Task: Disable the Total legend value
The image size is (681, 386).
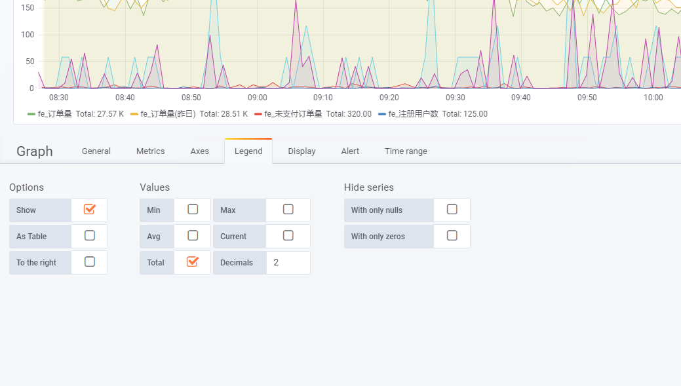Action: (193, 262)
